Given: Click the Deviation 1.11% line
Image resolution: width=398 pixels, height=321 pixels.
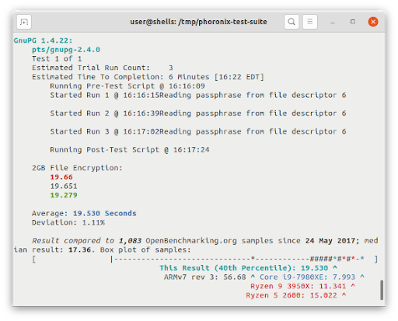Looking at the screenshot, I should pyautogui.click(x=68, y=223).
